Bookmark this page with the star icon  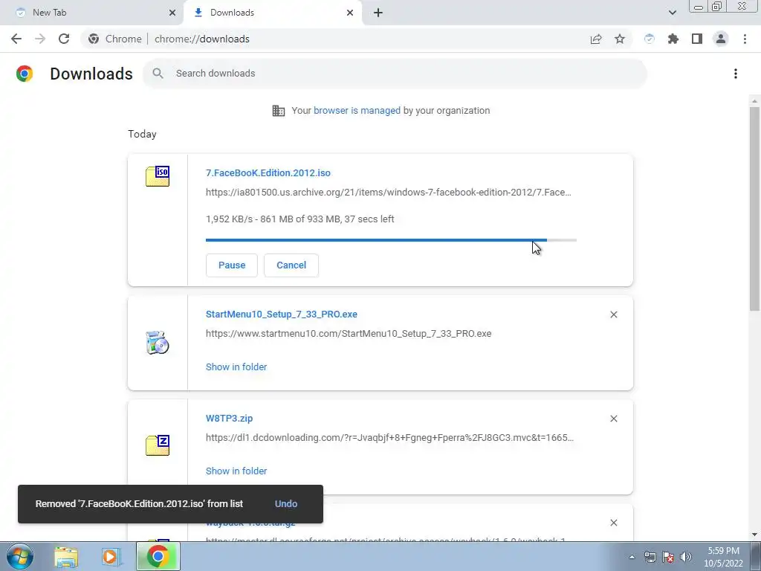point(620,39)
